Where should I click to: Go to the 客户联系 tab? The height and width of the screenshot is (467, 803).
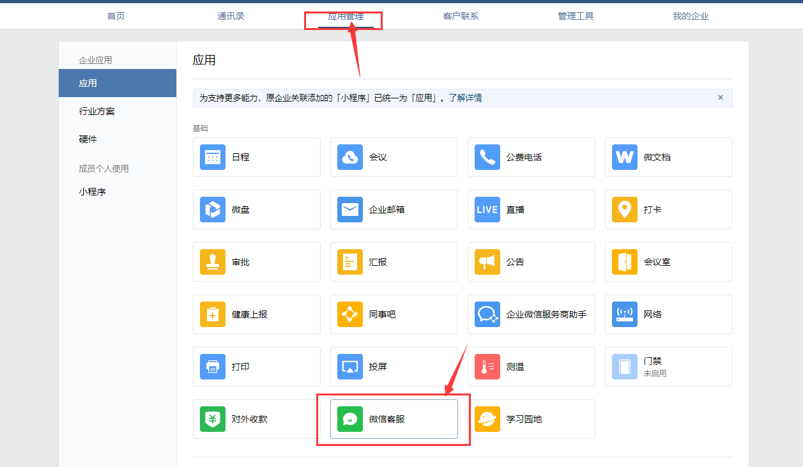click(x=461, y=16)
